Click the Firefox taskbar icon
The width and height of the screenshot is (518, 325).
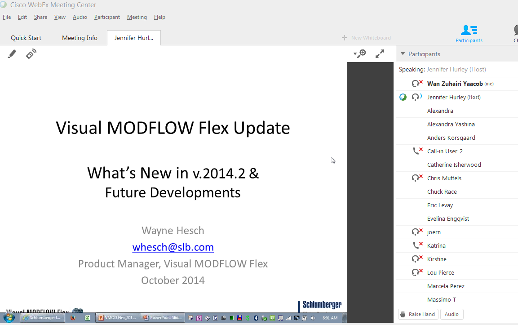coord(73,318)
